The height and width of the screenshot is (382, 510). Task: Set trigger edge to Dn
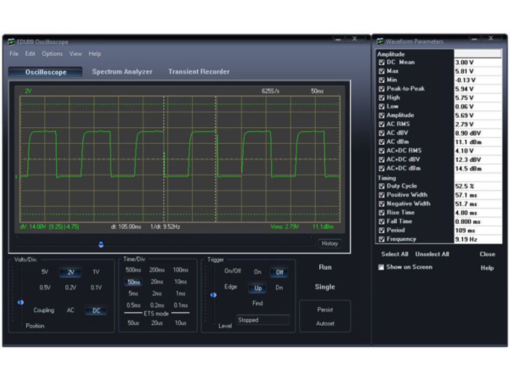coord(279,287)
